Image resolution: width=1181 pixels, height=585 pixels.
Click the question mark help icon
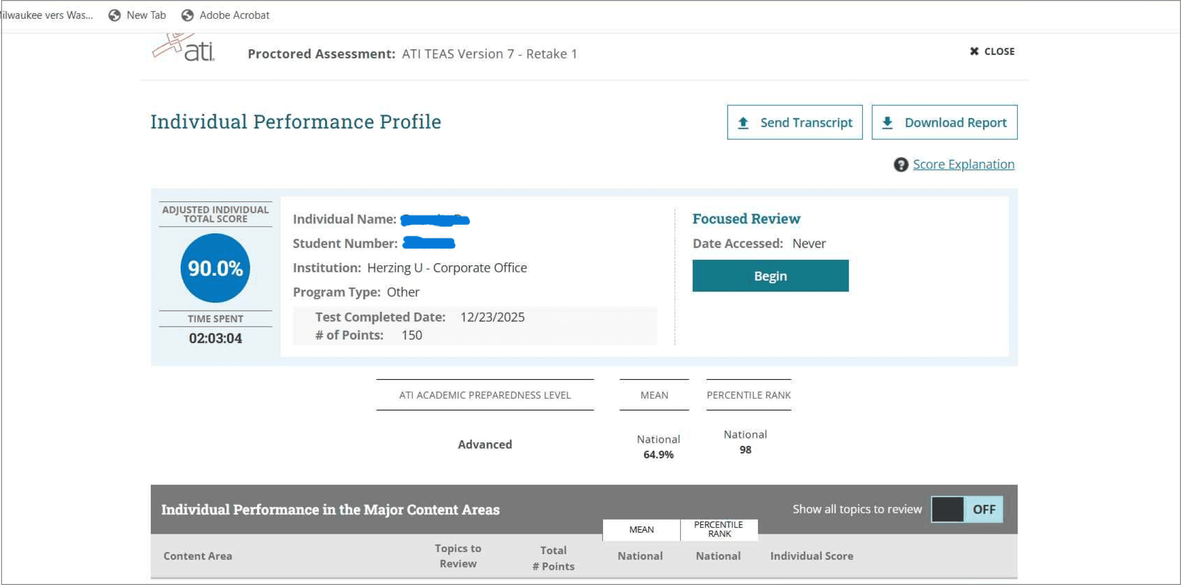(x=900, y=165)
